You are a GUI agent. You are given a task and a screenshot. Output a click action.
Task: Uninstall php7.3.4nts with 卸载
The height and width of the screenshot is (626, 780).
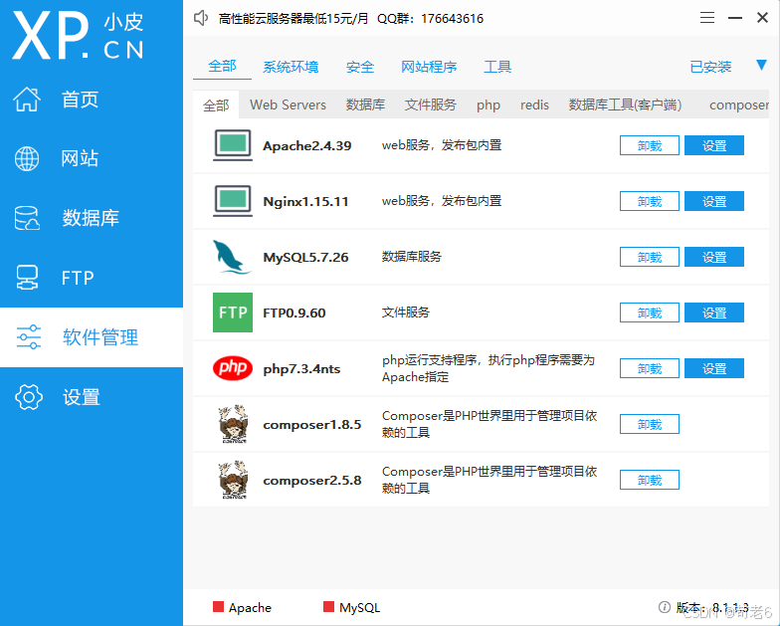pyautogui.click(x=649, y=368)
